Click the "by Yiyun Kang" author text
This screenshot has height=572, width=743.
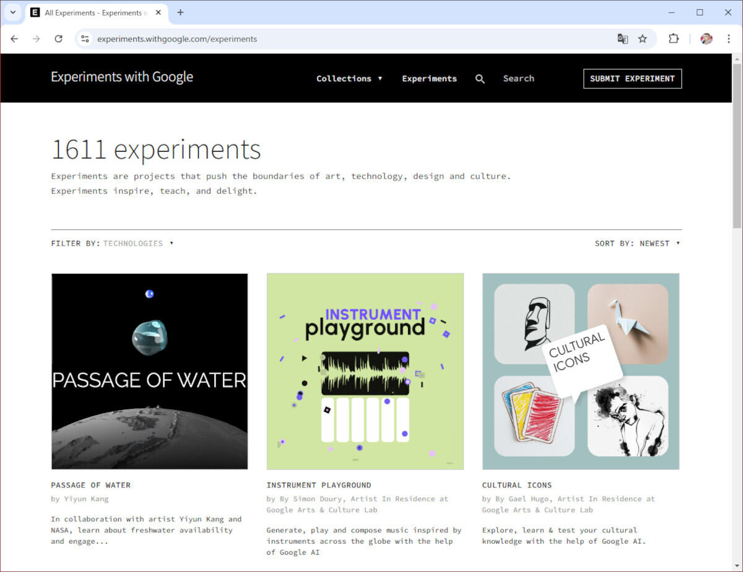(x=79, y=498)
